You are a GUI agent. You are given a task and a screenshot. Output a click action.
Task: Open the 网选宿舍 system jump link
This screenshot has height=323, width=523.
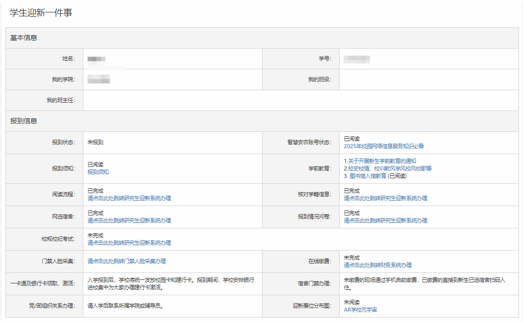129,220
